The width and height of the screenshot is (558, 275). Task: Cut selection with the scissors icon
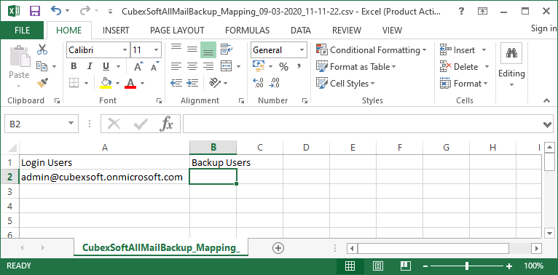click(x=42, y=49)
